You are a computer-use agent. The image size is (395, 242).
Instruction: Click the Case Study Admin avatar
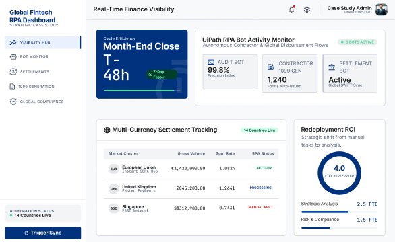point(381,9)
